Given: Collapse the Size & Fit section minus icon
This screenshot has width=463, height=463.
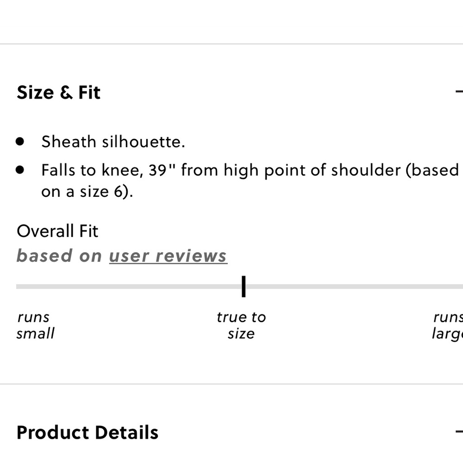Looking at the screenshot, I should coord(459,92).
